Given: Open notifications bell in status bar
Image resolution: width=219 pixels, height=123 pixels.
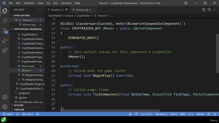Looking at the screenshot, I should coord(215,114).
